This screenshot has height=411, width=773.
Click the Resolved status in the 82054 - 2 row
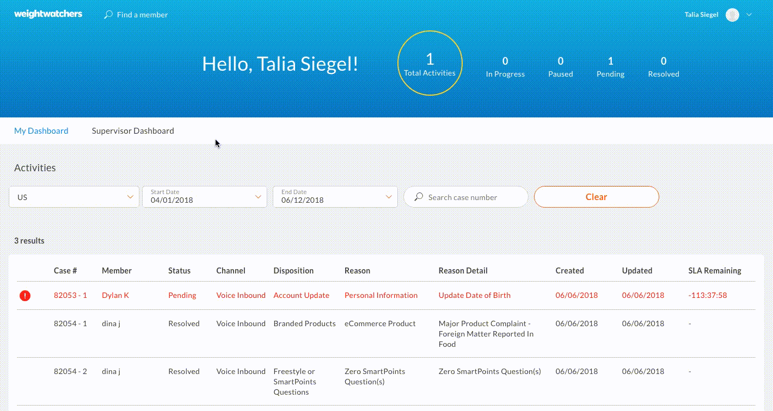[x=184, y=371]
